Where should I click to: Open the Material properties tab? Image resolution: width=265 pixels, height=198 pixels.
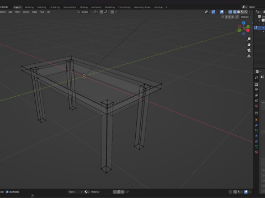coord(256,152)
